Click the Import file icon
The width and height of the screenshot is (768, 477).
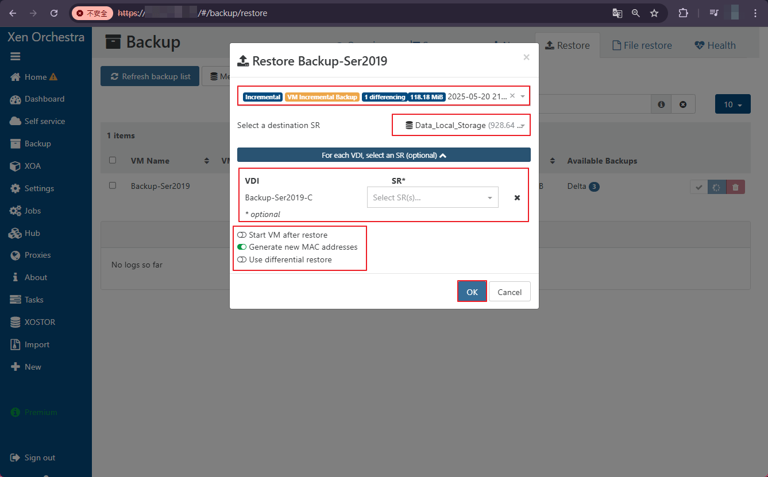(x=15, y=344)
